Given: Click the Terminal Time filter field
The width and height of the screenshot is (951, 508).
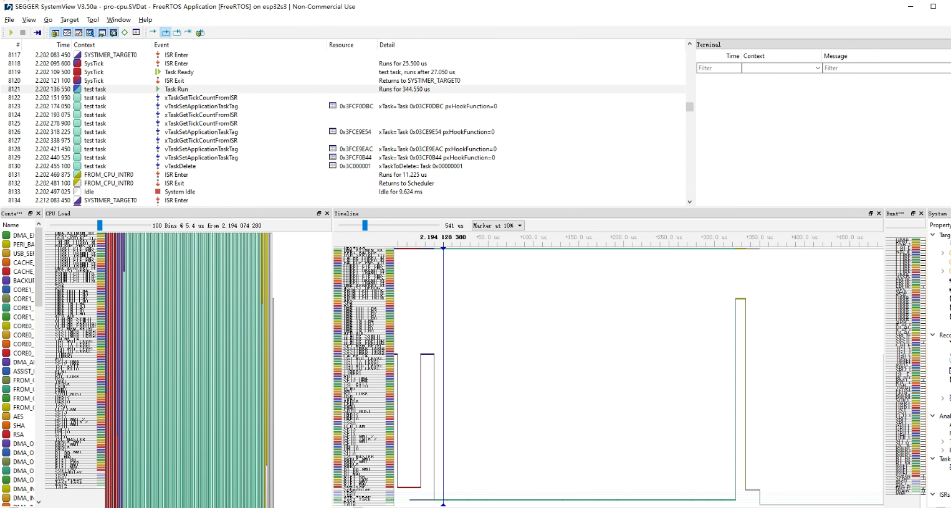Looking at the screenshot, I should point(719,68).
